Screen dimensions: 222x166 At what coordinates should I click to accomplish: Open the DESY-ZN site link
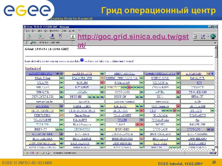(x=120, y=97)
